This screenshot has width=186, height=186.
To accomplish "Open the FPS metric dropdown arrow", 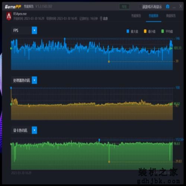I will click(34, 30).
